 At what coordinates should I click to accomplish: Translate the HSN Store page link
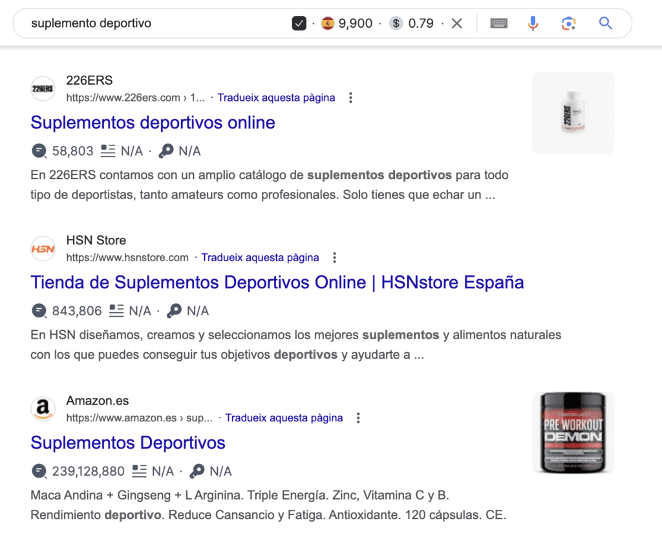[x=260, y=257]
